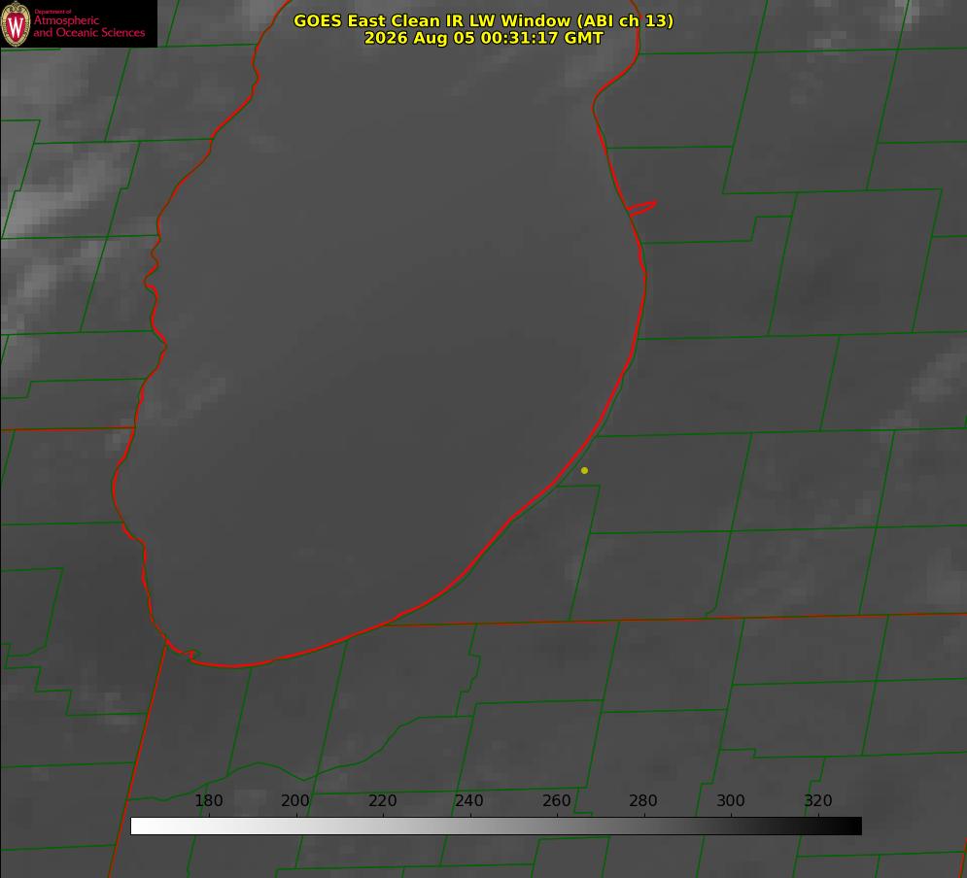Click the University of Wisconsin crest logo
Image resolution: width=967 pixels, height=878 pixels.
[x=16, y=23]
